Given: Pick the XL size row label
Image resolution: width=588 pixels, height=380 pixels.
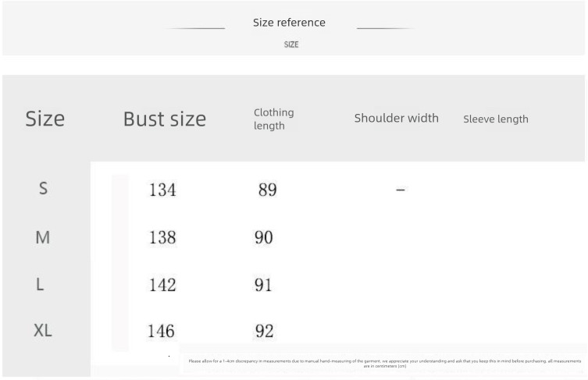Looking at the screenshot, I should (x=43, y=331).
